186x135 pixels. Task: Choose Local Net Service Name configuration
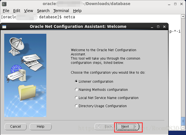pyautogui.click(x=76, y=98)
